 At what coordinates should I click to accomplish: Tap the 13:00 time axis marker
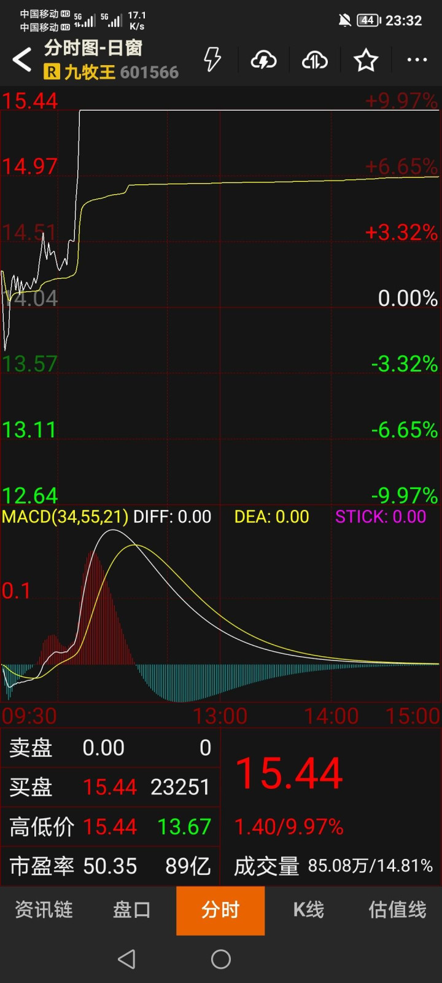point(220,716)
